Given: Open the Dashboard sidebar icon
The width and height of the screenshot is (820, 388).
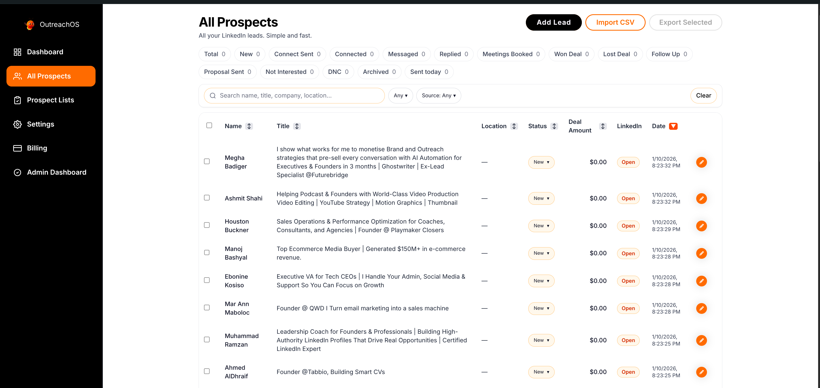Looking at the screenshot, I should point(17,52).
